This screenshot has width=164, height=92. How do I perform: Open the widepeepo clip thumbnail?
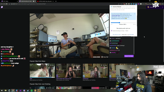(95, 71)
